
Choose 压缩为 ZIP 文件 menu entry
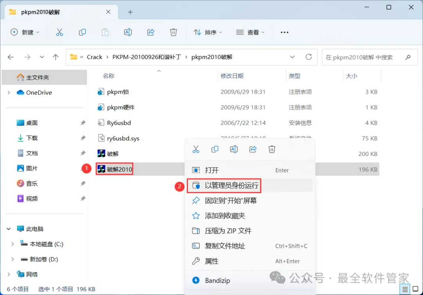[x=250, y=231]
